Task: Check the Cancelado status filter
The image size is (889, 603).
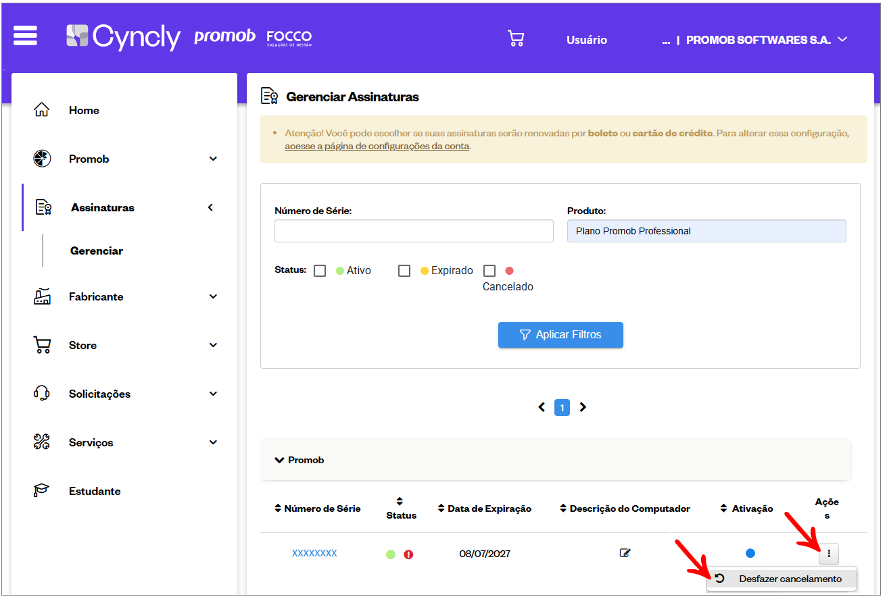Action: 489,271
